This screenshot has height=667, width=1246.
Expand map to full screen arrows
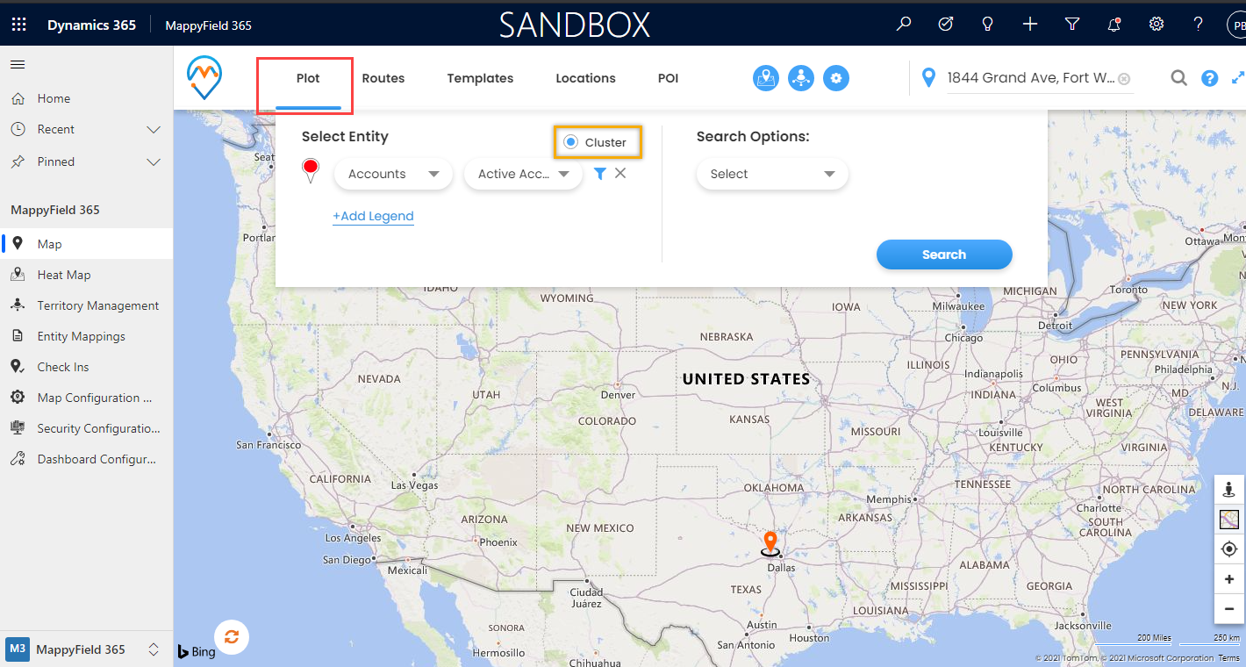[1238, 77]
